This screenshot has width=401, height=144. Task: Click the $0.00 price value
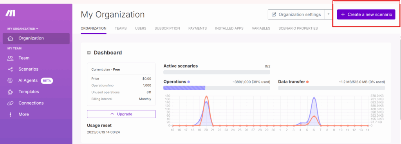pyautogui.click(x=147, y=79)
